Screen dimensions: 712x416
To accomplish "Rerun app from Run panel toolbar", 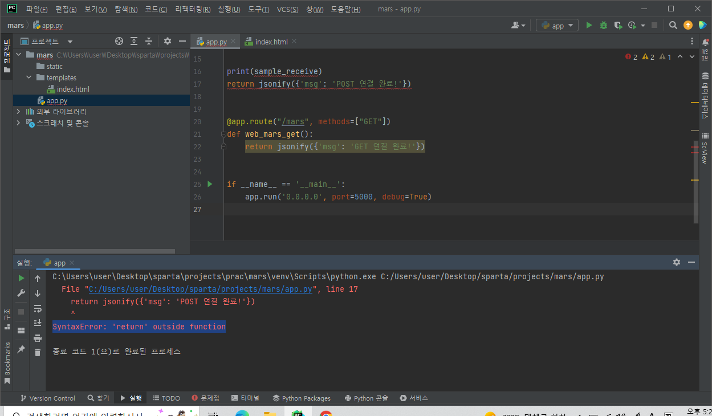I will point(21,278).
